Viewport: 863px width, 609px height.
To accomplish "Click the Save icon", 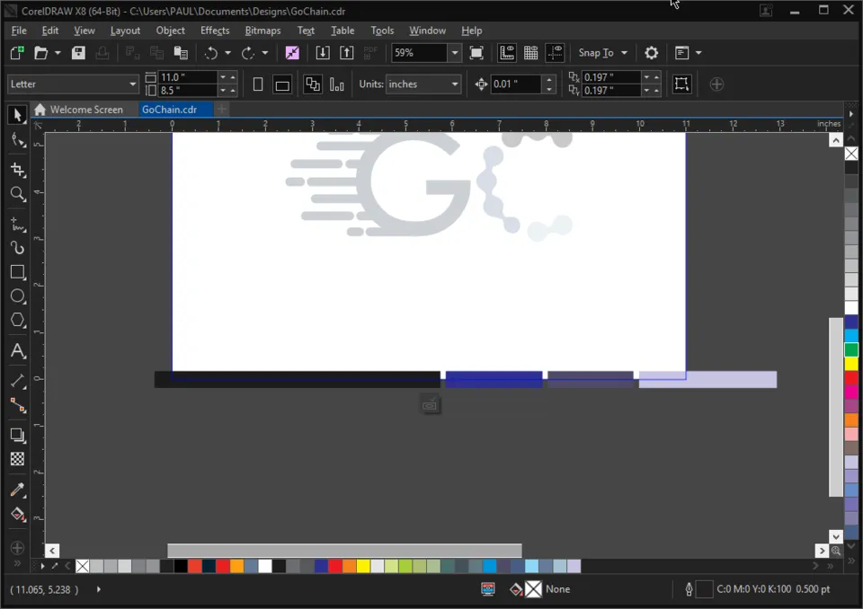I will [x=78, y=53].
